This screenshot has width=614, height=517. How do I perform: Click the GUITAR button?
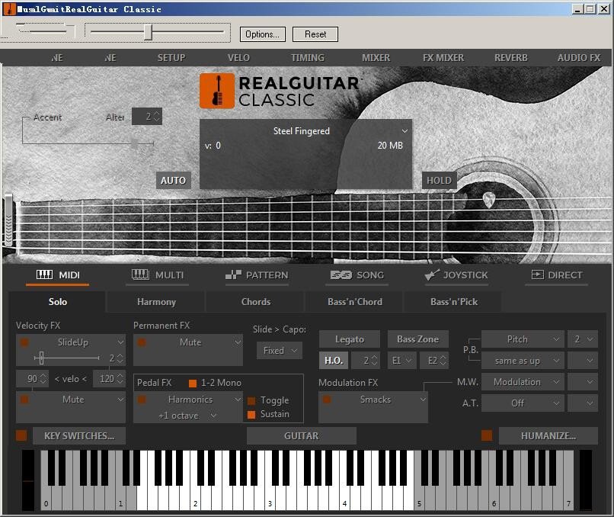[x=301, y=435]
